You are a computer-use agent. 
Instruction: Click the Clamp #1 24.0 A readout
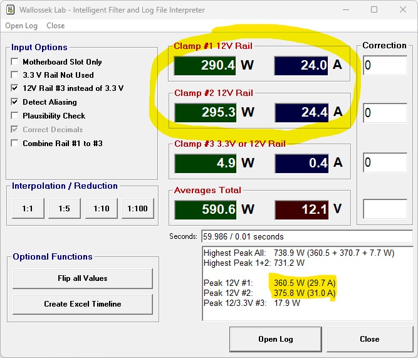point(301,65)
